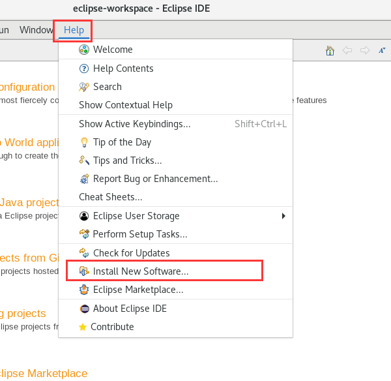The height and width of the screenshot is (381, 391).
Task: Click the Eclipse Marketplace icon in menu
Action: (84, 290)
